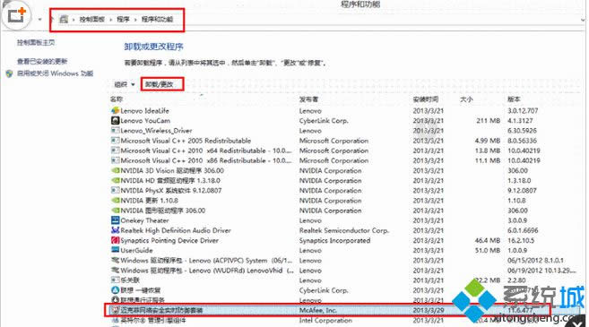Open the 组织 dropdown menu
Screen dimensions: 589x327
[125, 84]
